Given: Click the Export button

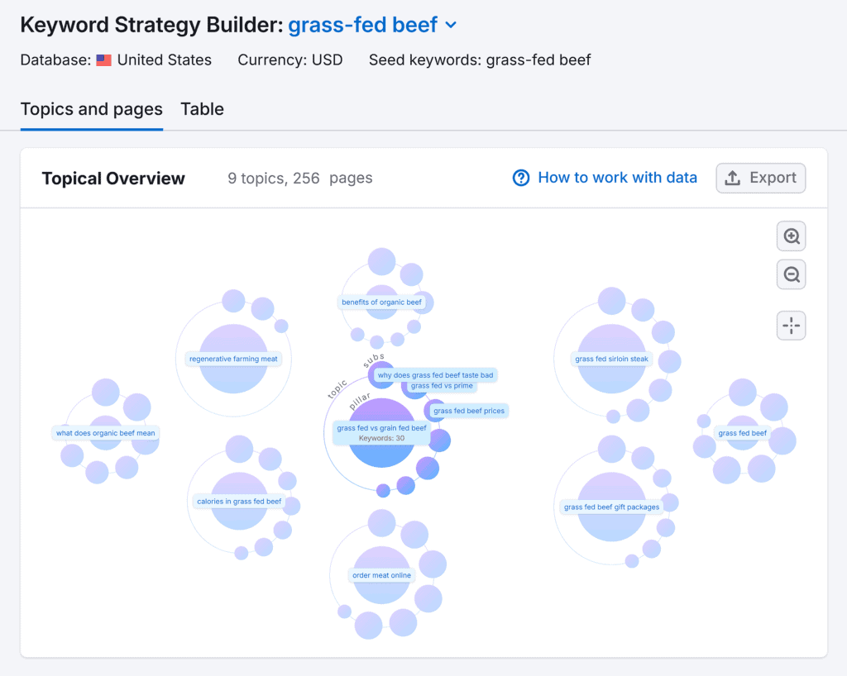Looking at the screenshot, I should coord(760,178).
